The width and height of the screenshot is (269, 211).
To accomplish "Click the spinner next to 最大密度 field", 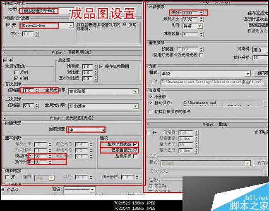I will (x=197, y=151).
